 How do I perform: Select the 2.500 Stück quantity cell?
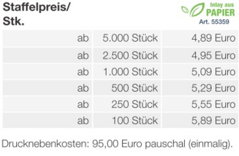click(x=127, y=55)
